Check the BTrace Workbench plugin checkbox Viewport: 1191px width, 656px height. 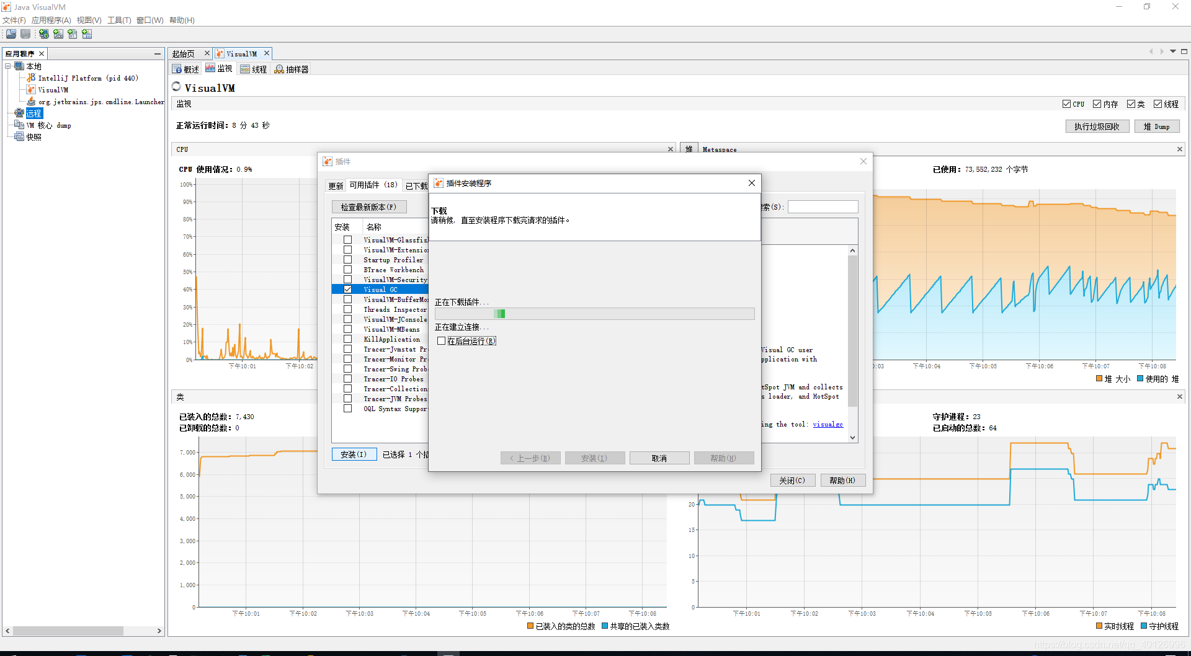coord(348,270)
